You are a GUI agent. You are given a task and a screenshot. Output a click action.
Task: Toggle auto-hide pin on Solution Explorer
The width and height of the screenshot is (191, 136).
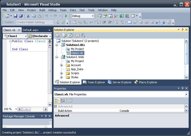tap(182, 30)
